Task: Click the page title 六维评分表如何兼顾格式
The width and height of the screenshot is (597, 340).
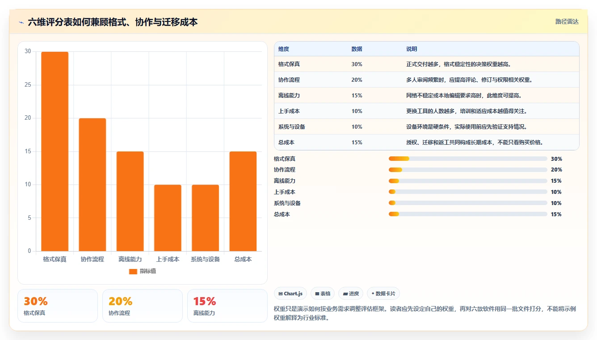Action: click(113, 22)
